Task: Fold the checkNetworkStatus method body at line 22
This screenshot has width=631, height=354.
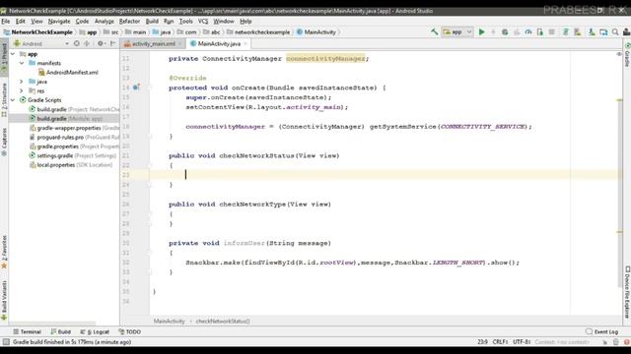Action: pos(149,165)
